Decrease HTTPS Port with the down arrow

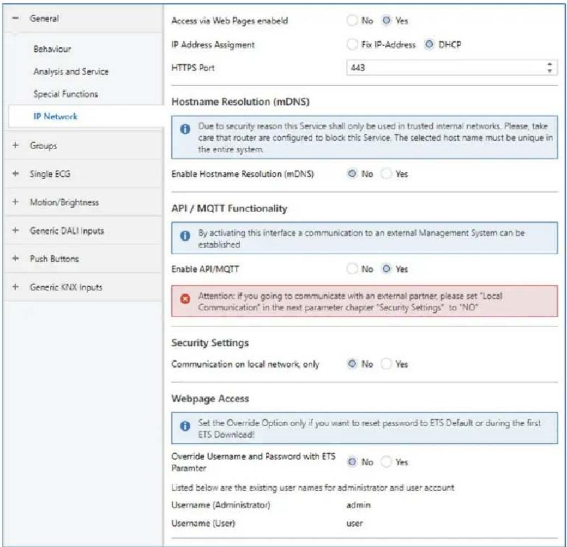[x=550, y=71]
